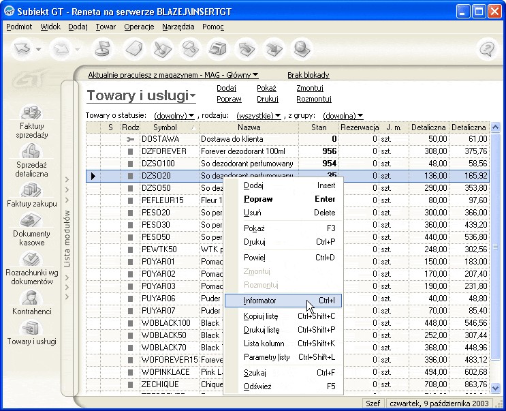Select Kopiuj listę in the context menu
506x411 pixels.
coord(261,316)
